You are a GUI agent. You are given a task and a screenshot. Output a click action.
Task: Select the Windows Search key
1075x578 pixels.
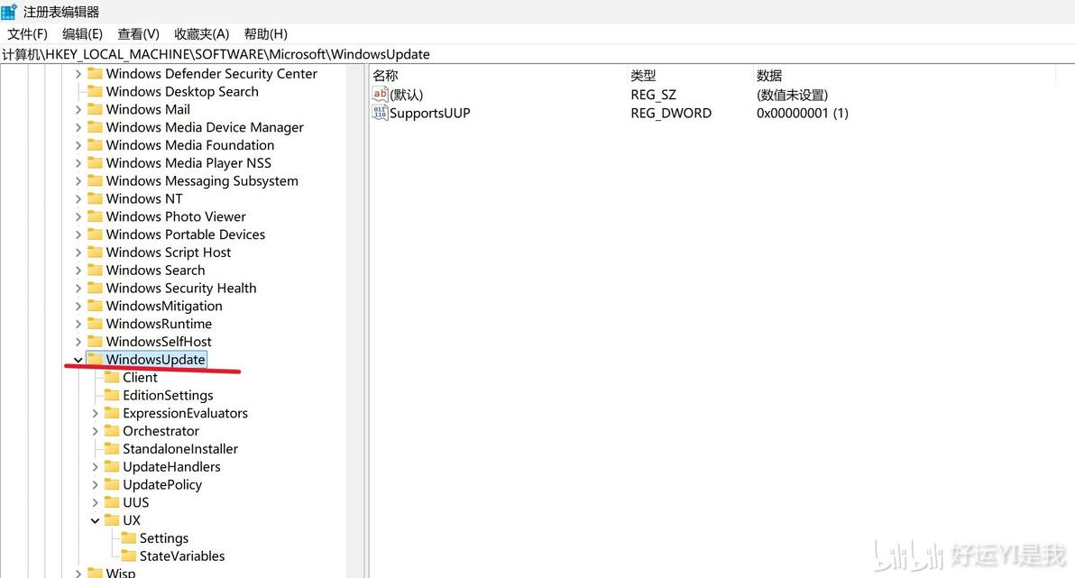pyautogui.click(x=156, y=271)
